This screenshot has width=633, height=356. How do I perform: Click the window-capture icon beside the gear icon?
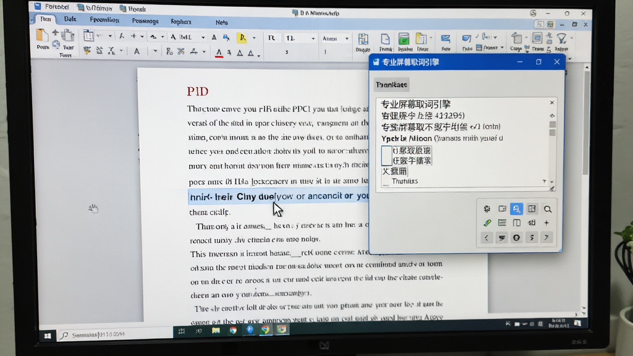pos(502,209)
